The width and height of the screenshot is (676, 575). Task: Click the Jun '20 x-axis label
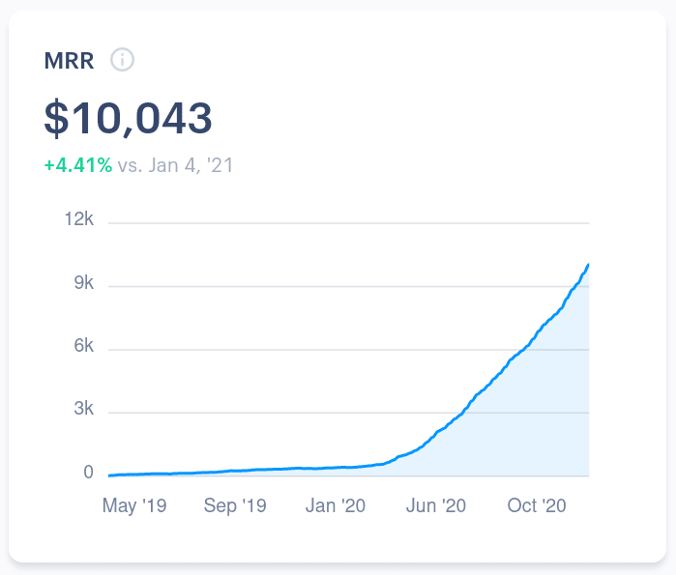coord(434,505)
